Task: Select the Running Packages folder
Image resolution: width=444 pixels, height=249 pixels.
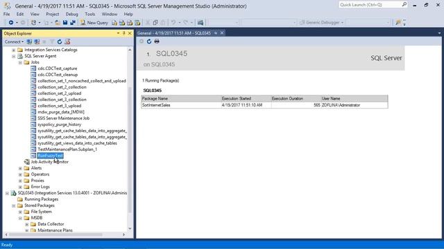Action: [42, 199]
